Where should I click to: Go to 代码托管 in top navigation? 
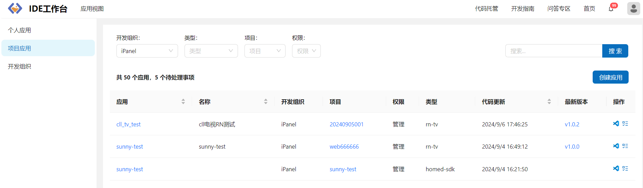click(x=487, y=9)
